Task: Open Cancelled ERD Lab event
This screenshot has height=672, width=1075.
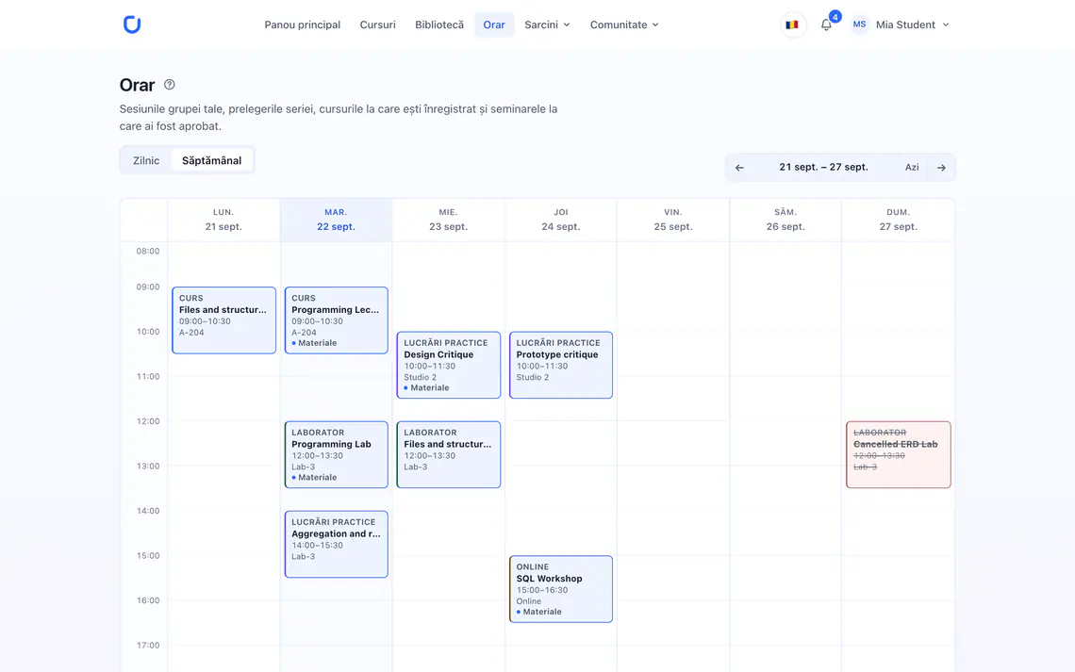Action: coord(898,455)
